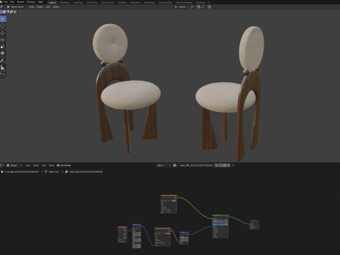340x255 pixels.
Task: Open the File menu
Action: tap(6, 2)
